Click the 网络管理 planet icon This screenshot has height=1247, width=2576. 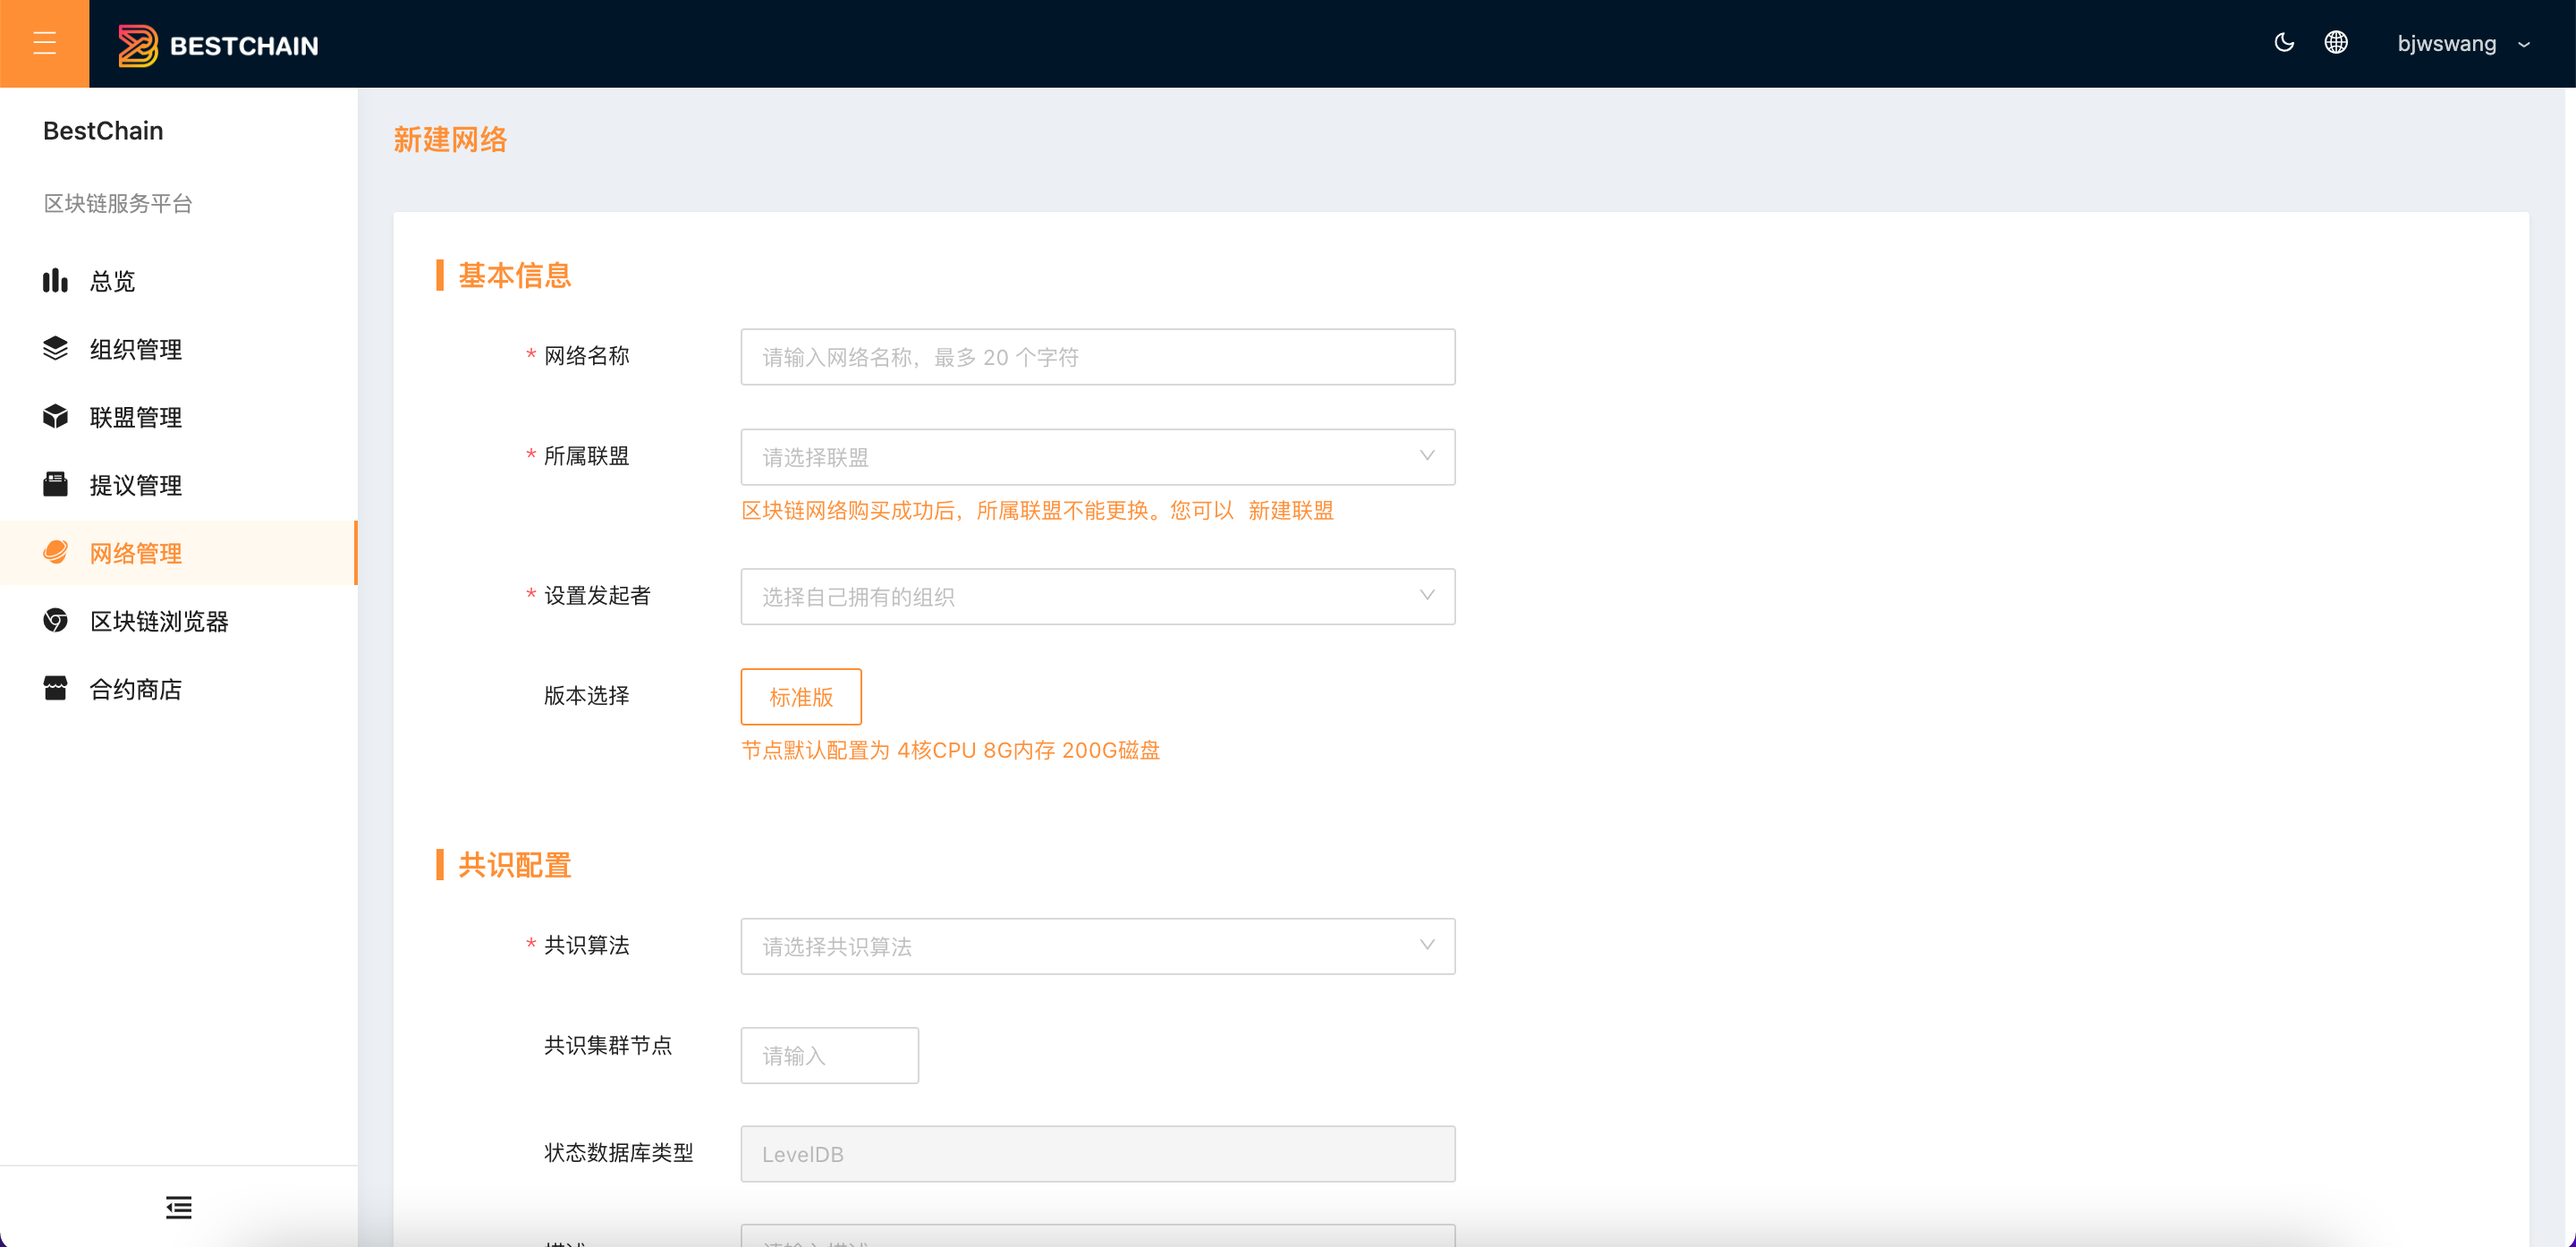pos(55,552)
